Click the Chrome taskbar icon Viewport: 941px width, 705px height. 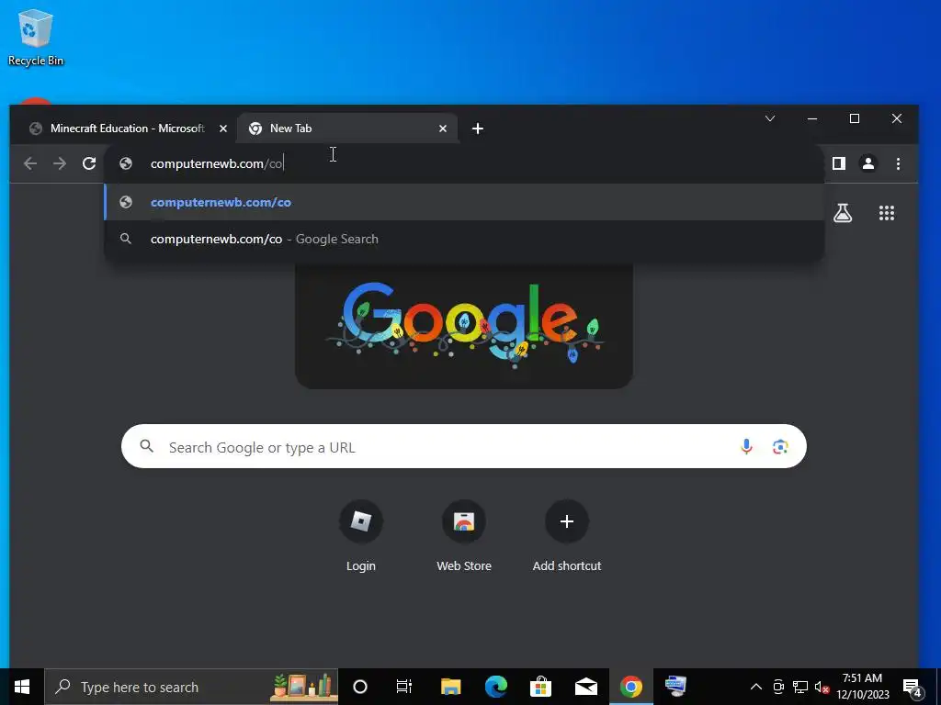click(x=630, y=687)
